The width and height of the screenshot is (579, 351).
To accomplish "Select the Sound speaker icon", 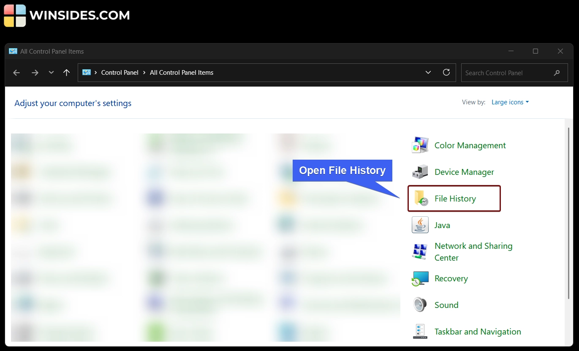I will click(x=419, y=305).
